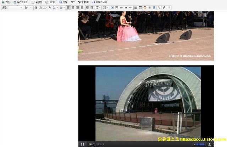Screen dimensions: 227x147
Task: Apply italic formatting to text
Action: pyautogui.click(x=45, y=7)
